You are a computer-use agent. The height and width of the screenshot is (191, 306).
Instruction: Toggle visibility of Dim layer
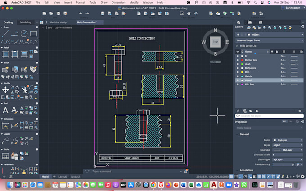coord(238,72)
